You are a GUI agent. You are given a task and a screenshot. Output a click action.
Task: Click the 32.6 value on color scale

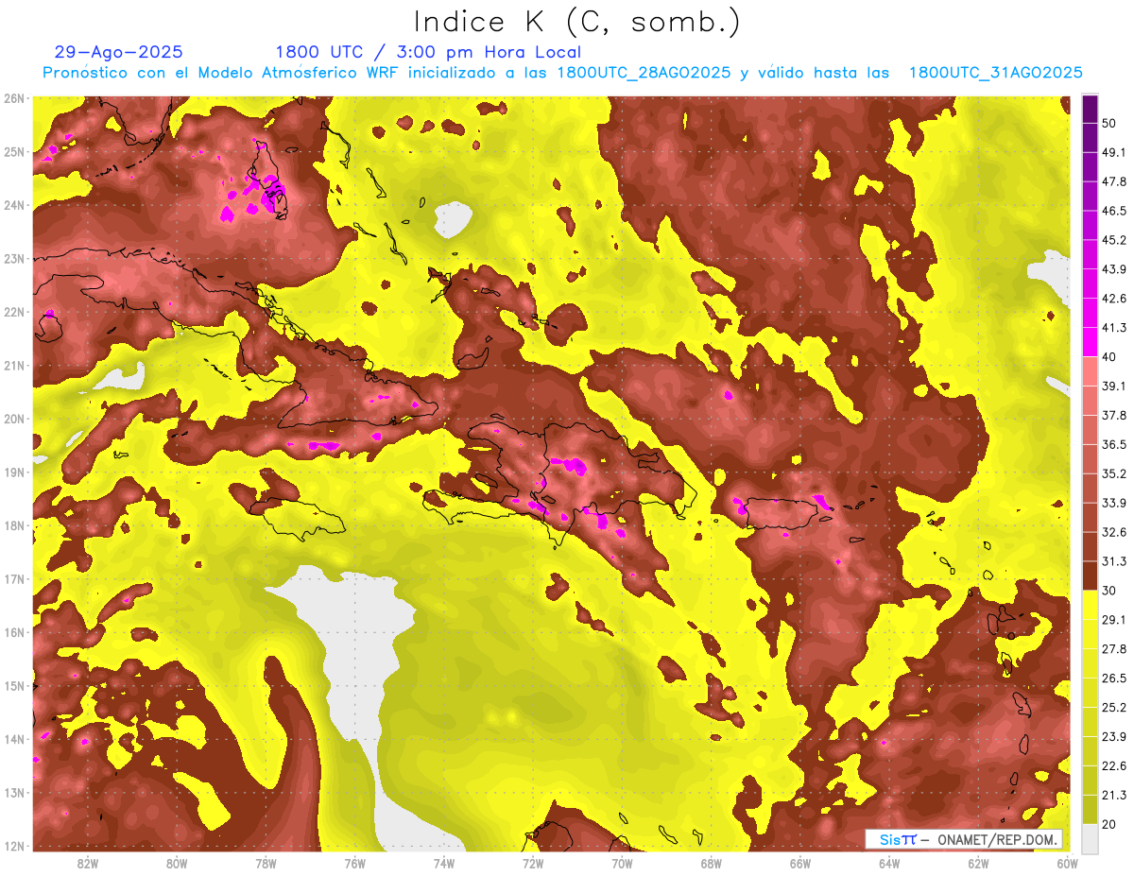(1113, 532)
